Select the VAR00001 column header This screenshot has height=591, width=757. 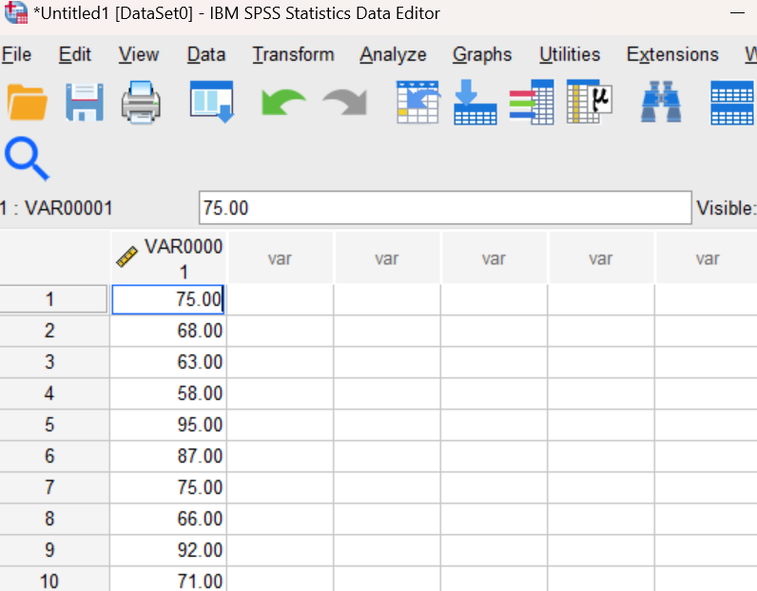pos(168,258)
